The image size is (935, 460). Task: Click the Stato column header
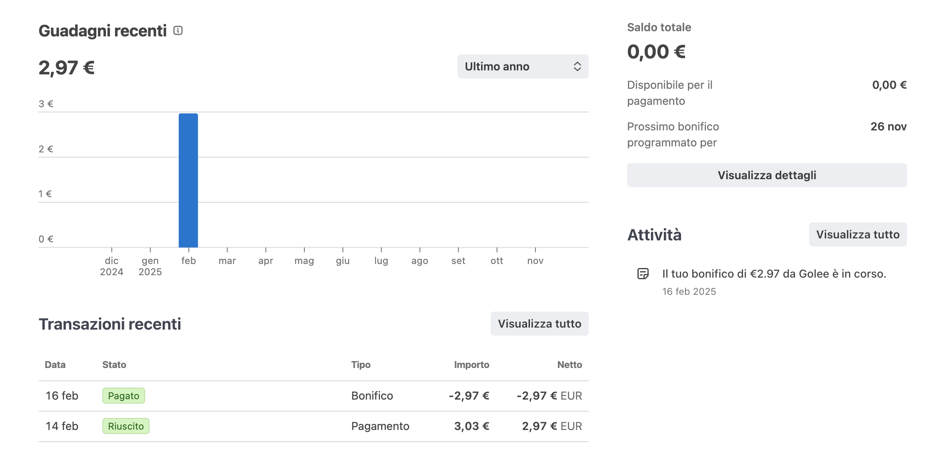click(114, 365)
